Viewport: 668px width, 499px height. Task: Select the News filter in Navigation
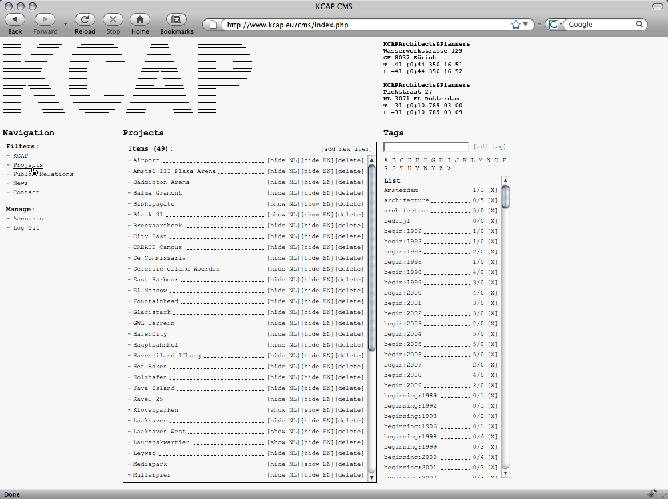tap(21, 183)
